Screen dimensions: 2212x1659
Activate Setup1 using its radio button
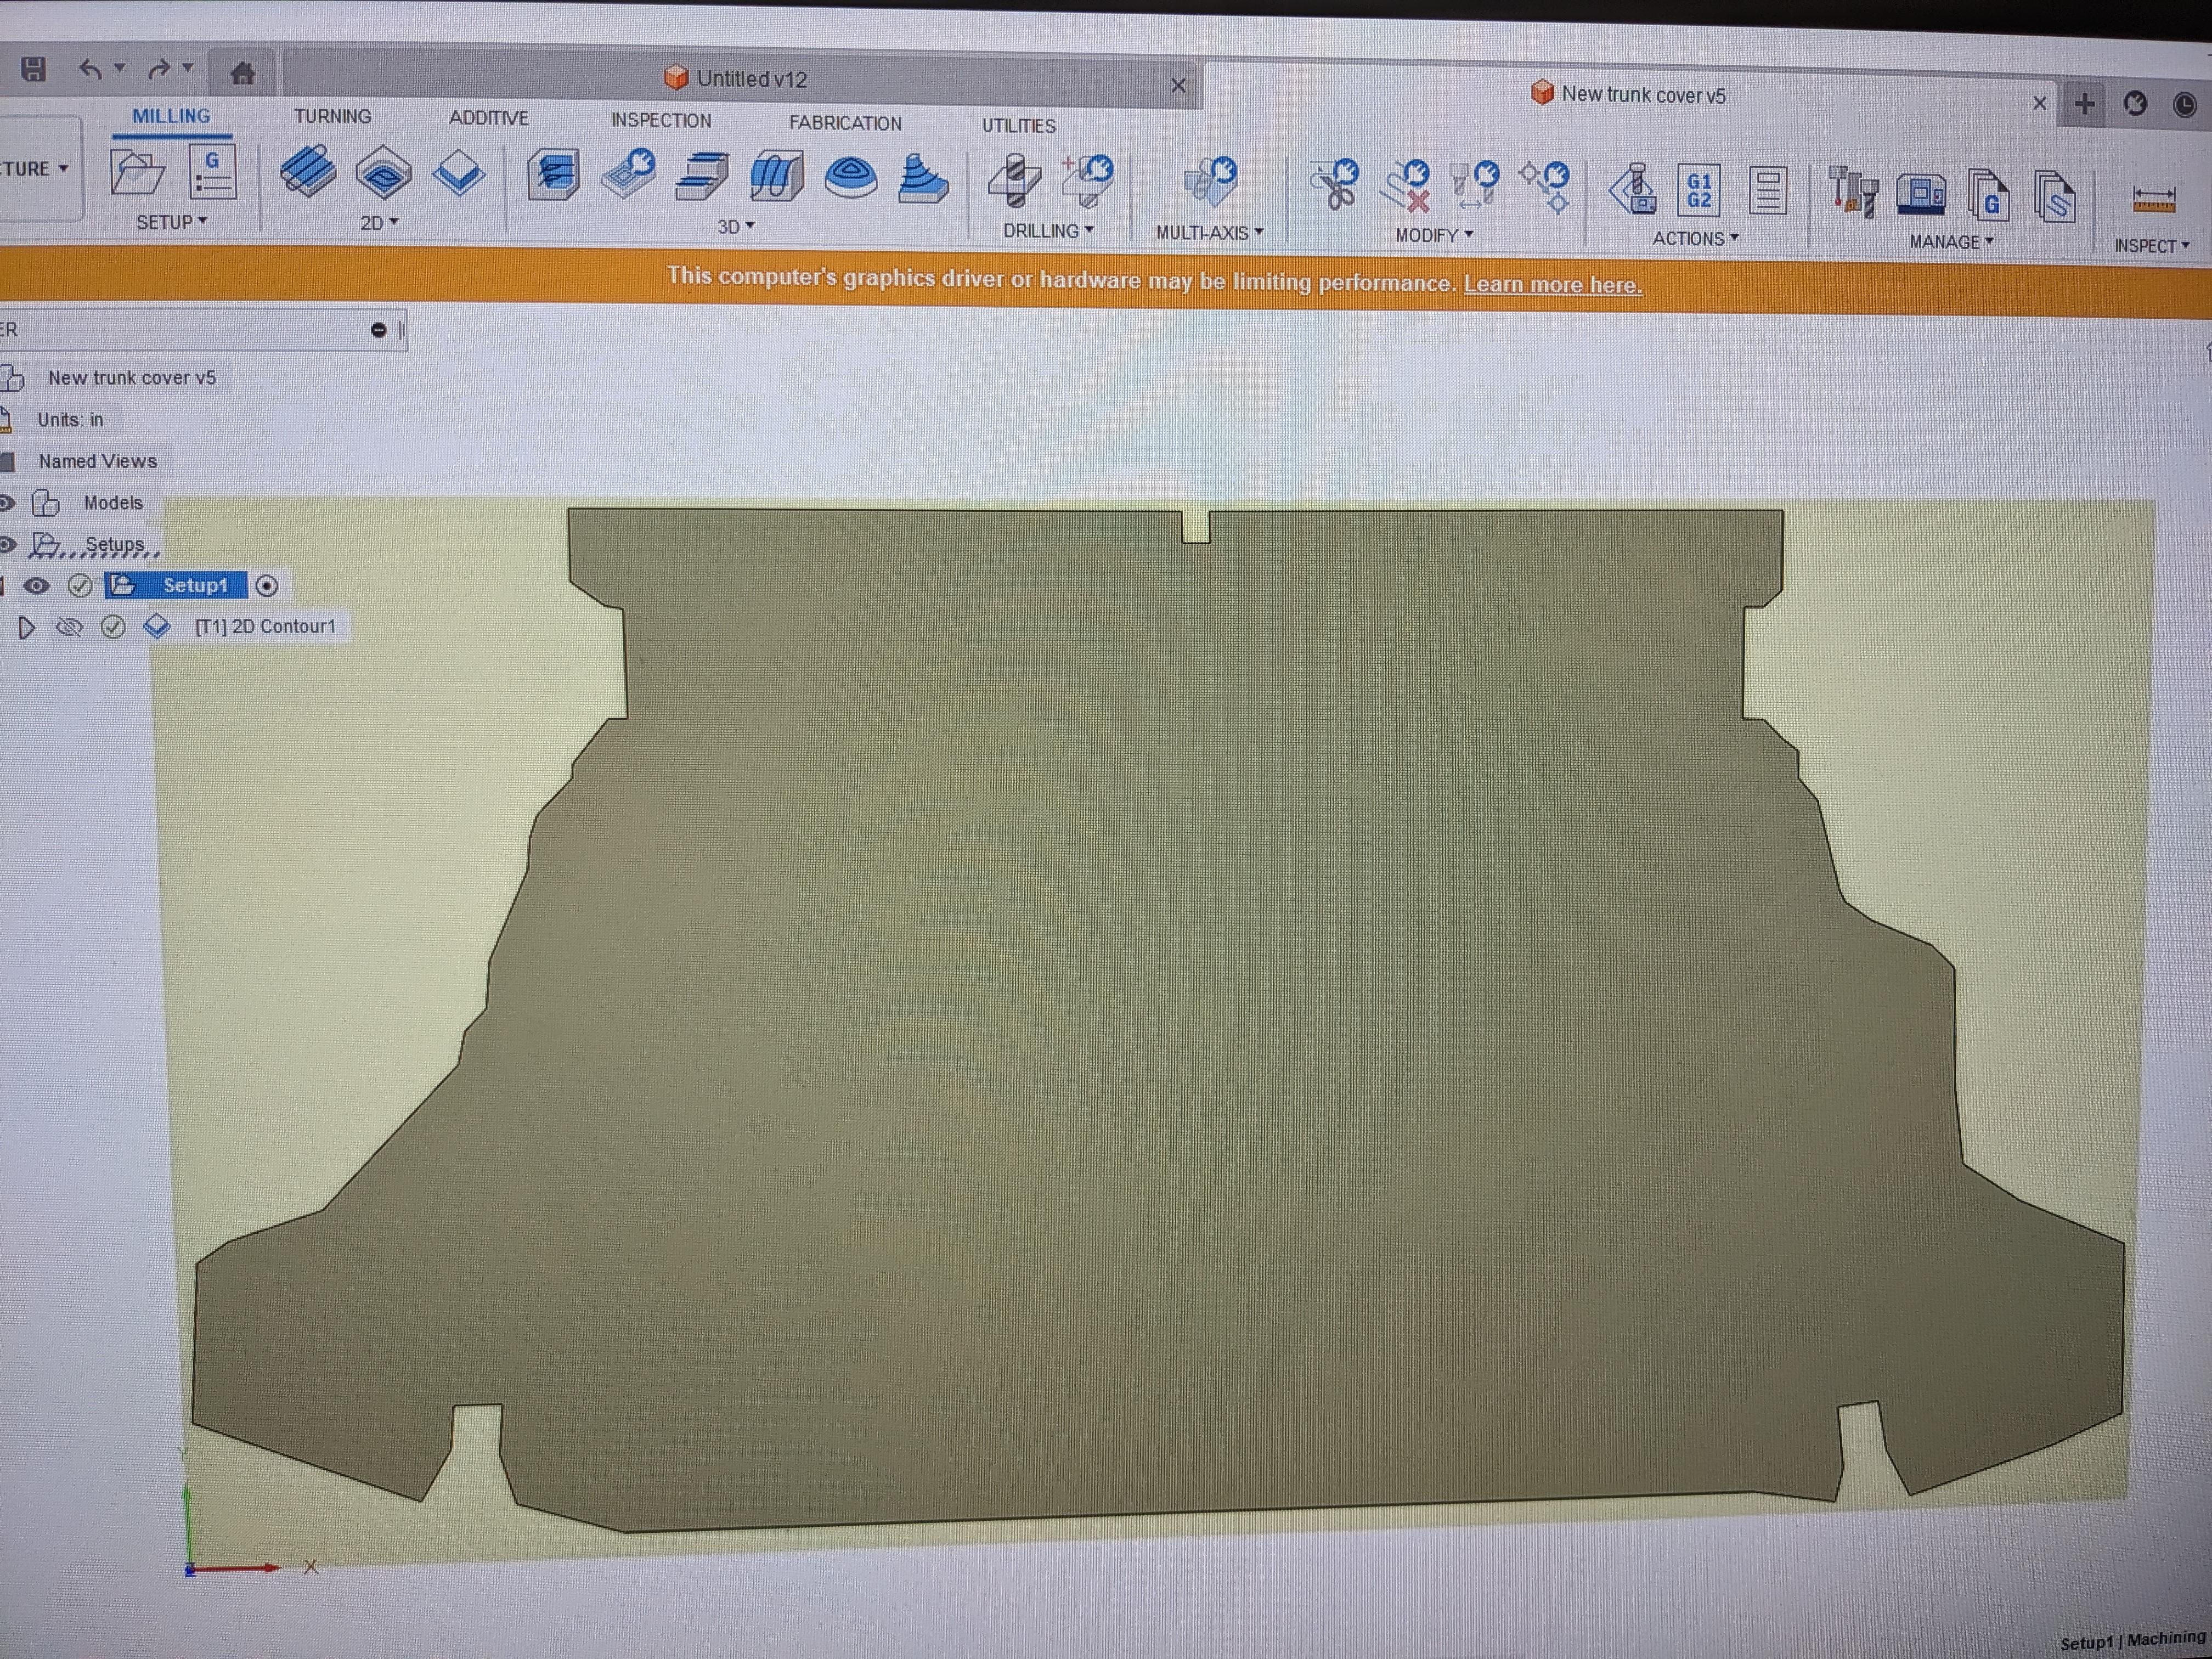coord(266,586)
